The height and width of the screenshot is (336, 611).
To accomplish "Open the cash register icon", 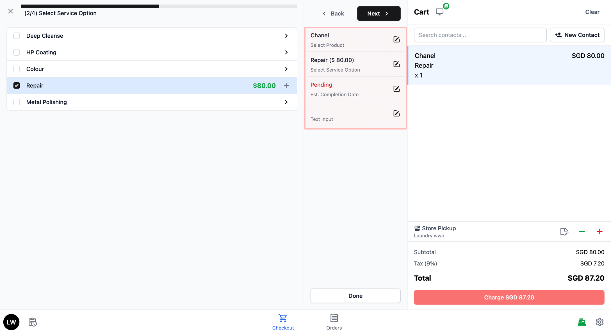I will [x=582, y=322].
